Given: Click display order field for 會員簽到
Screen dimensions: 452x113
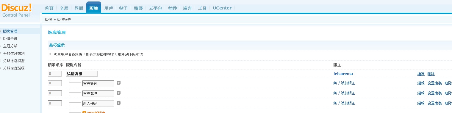Looking at the screenshot, I should [55, 83].
